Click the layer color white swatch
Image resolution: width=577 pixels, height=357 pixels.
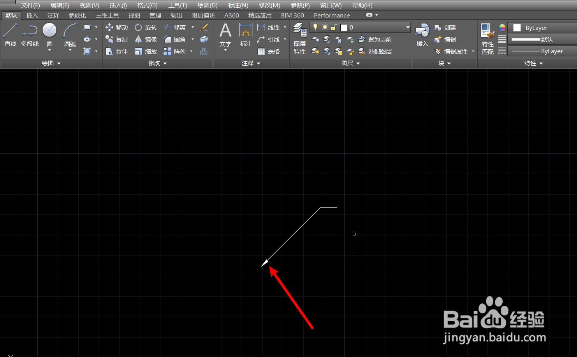(344, 27)
